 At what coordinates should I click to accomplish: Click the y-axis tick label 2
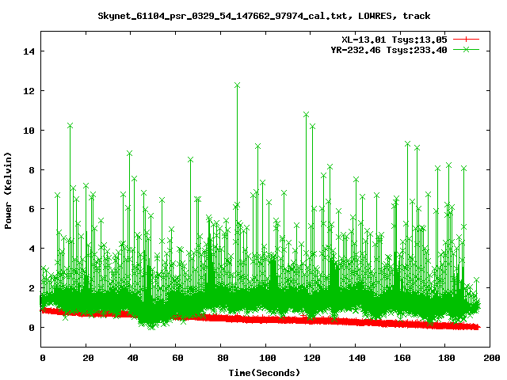[x=32, y=288]
